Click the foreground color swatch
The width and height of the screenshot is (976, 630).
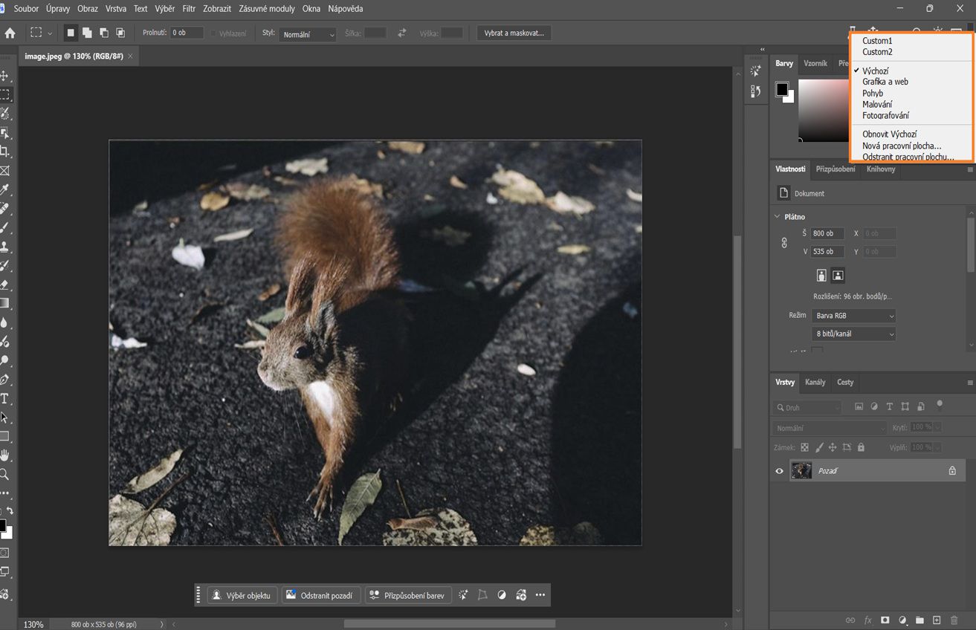pyautogui.click(x=5, y=525)
